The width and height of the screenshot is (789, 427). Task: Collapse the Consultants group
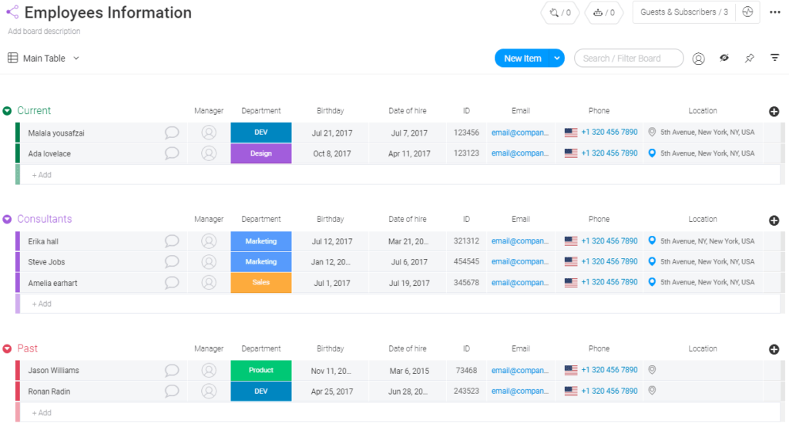click(7, 220)
